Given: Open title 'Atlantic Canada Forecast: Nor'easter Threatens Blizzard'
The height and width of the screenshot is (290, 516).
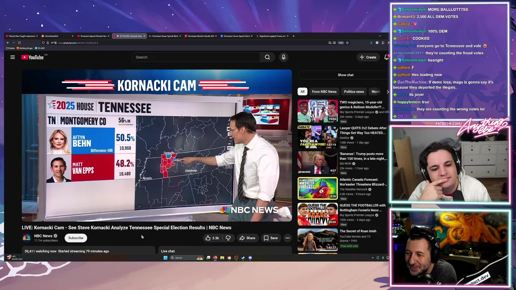Looking at the screenshot, I should tap(363, 182).
